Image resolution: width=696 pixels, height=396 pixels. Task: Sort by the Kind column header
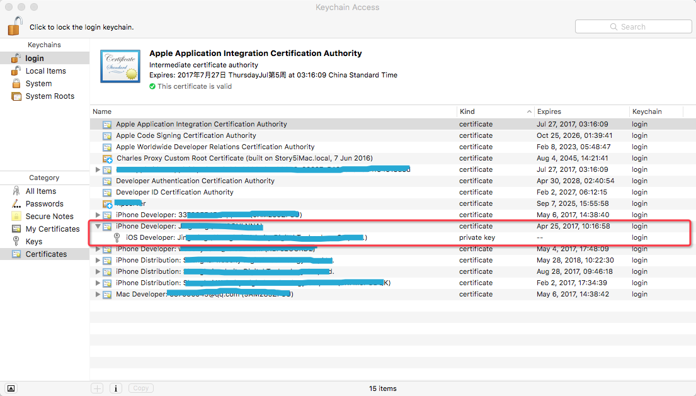coord(495,112)
